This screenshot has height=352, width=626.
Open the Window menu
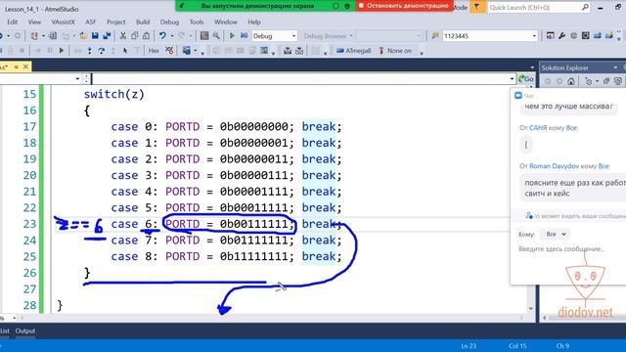coord(226,22)
